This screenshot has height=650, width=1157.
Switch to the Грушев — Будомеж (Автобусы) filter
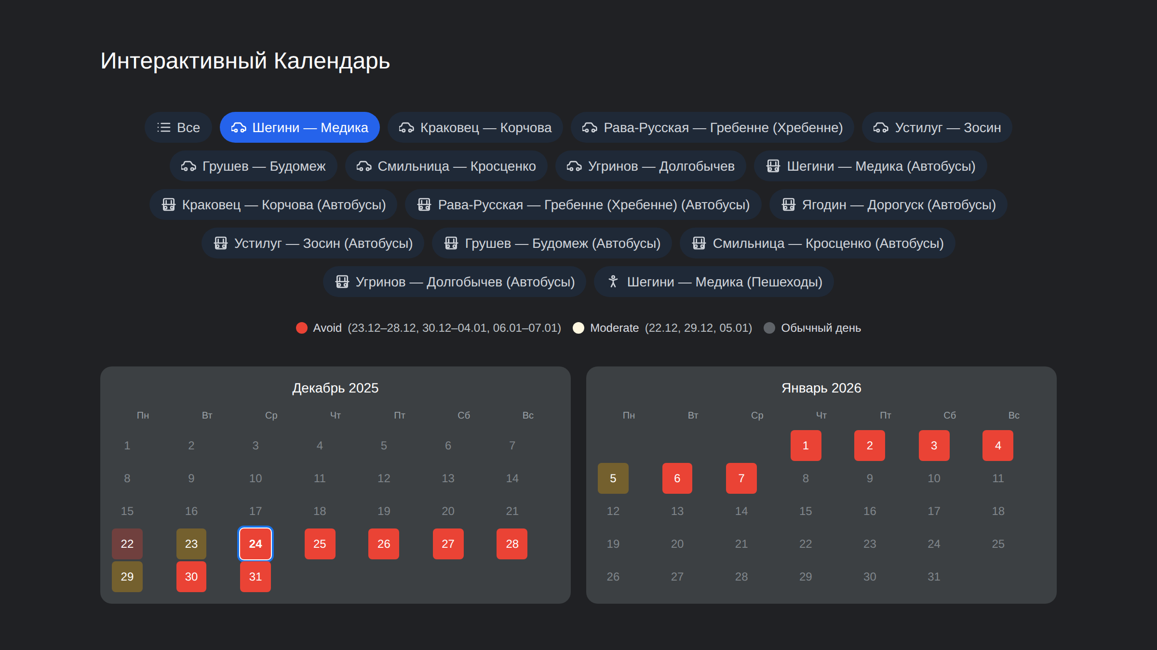point(552,243)
